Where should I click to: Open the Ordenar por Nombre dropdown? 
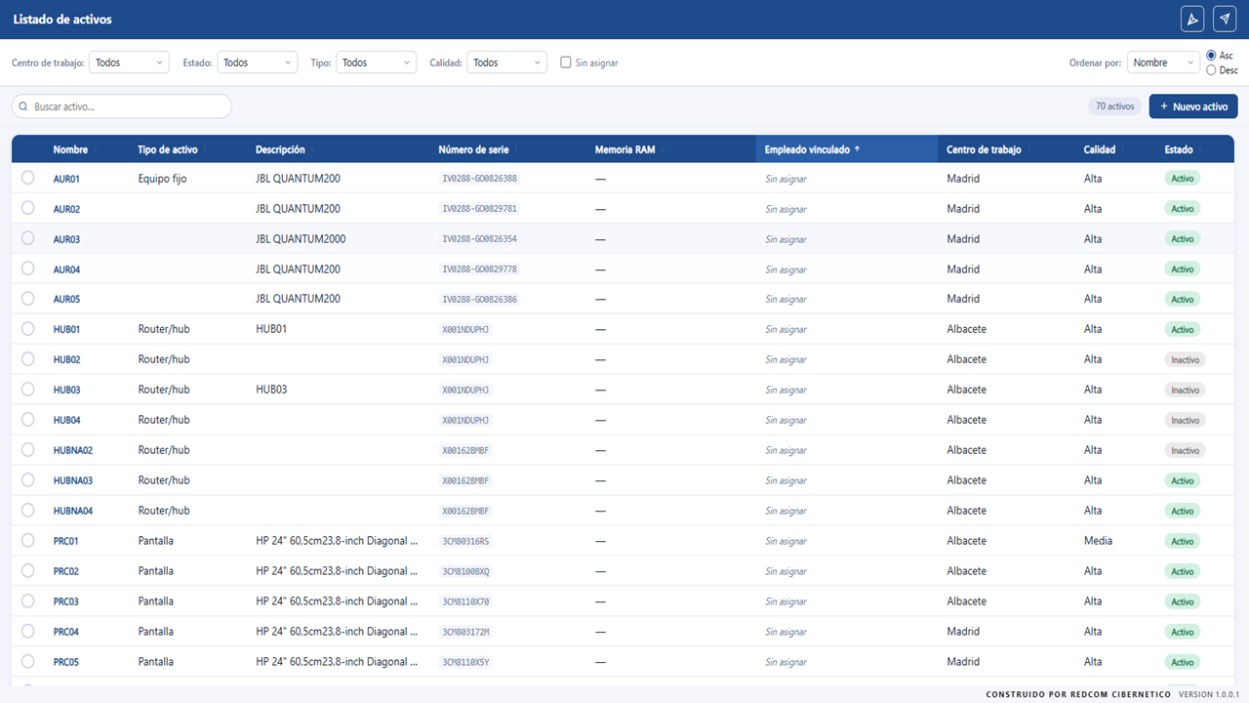1163,62
